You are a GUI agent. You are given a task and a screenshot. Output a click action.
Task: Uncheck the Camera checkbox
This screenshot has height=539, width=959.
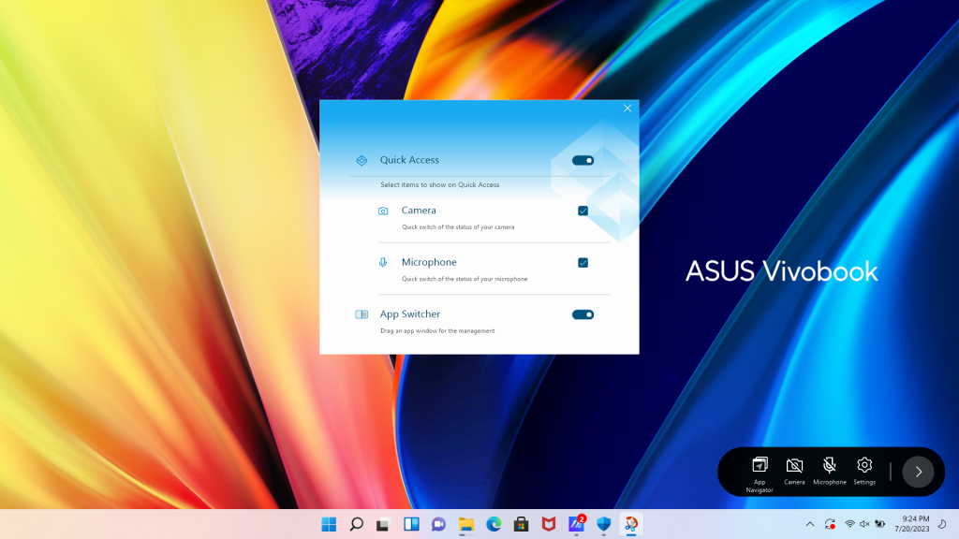pos(583,211)
